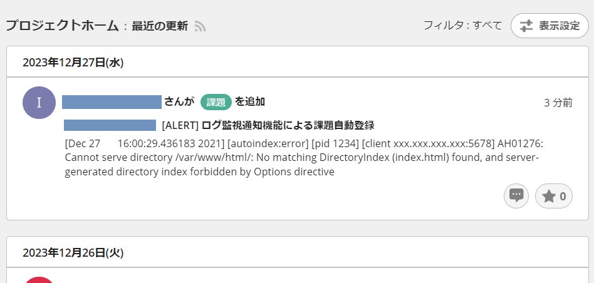
Task: Click the star count 0
Action: (563, 197)
